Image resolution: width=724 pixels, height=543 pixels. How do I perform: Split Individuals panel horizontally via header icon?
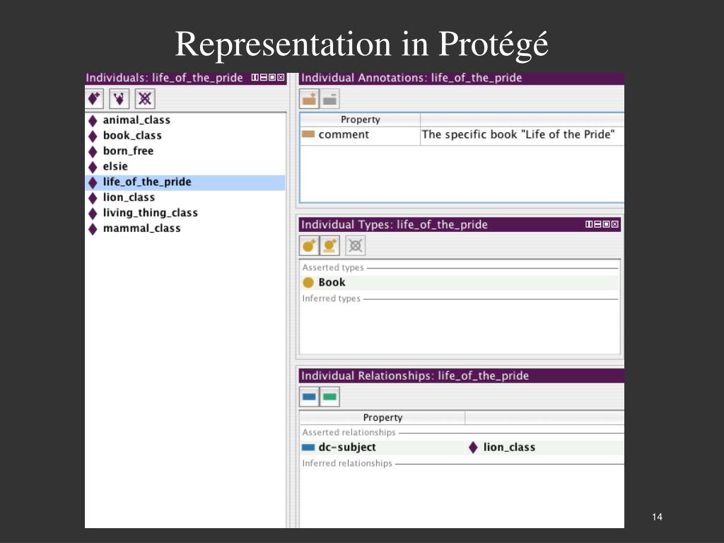tap(264, 77)
